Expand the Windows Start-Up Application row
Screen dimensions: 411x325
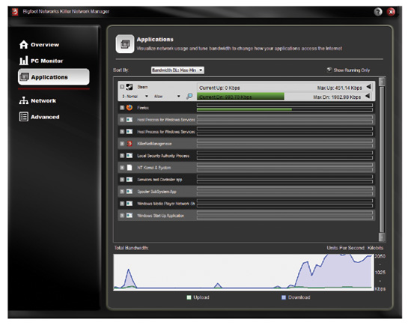(122, 215)
